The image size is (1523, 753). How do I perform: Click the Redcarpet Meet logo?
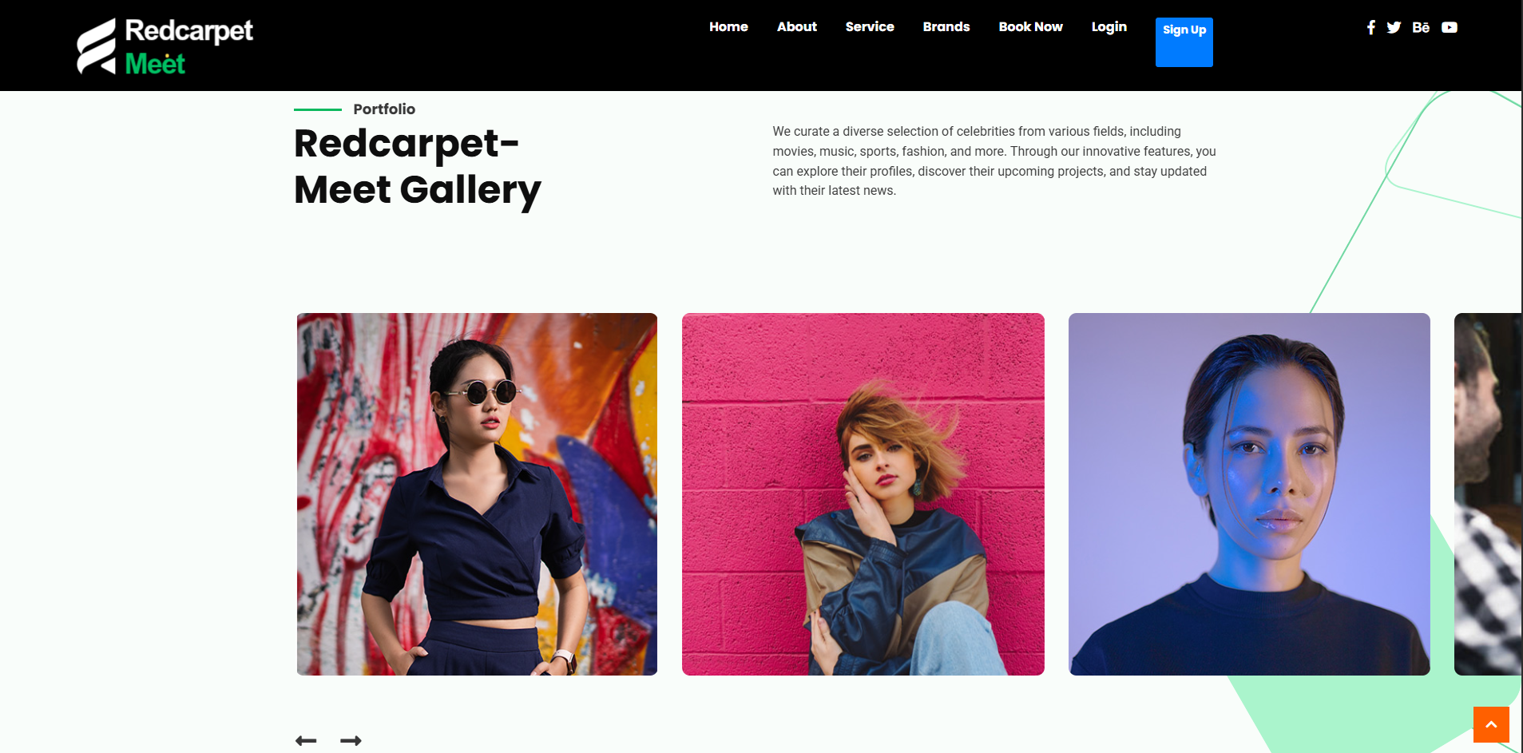[165, 46]
